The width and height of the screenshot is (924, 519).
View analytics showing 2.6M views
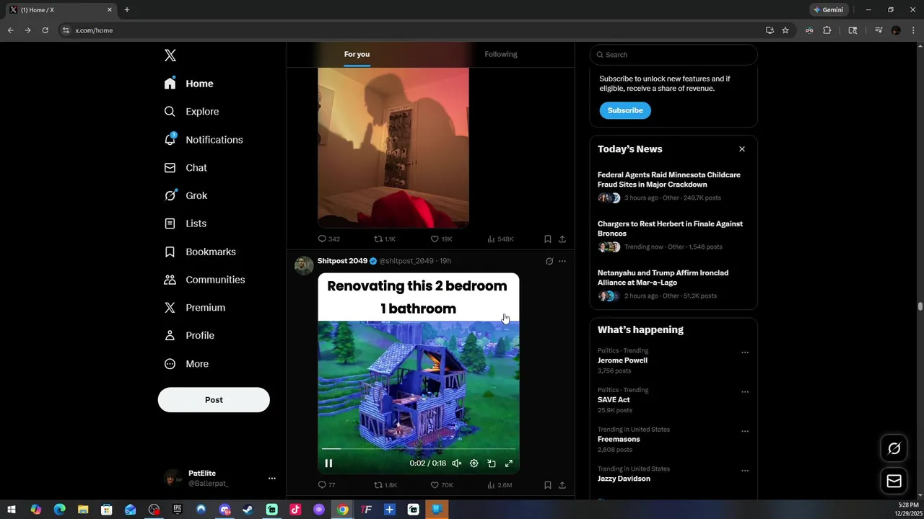(x=500, y=485)
